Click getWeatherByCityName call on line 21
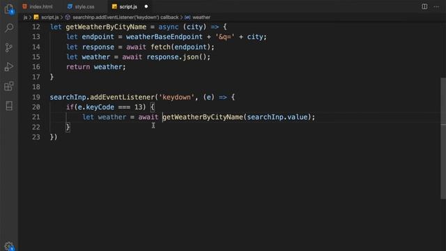Viewport: 446px width, 251px height. pos(203,117)
